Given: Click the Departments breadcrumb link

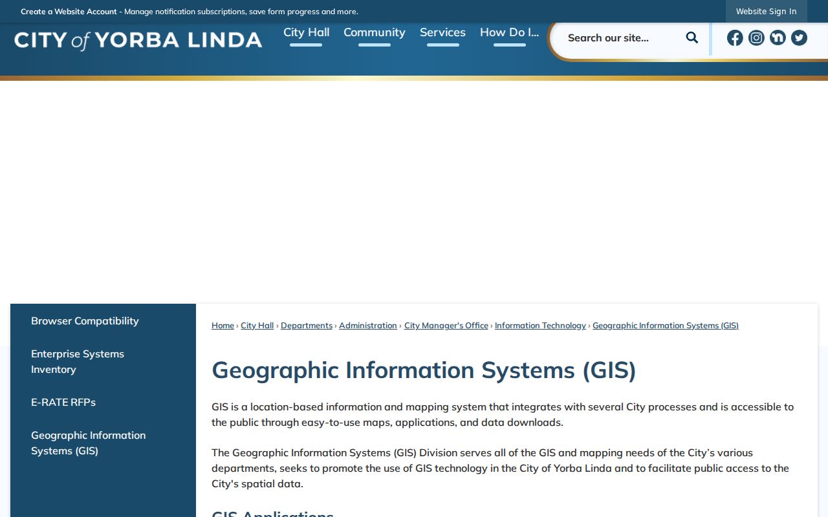Looking at the screenshot, I should 307,326.
